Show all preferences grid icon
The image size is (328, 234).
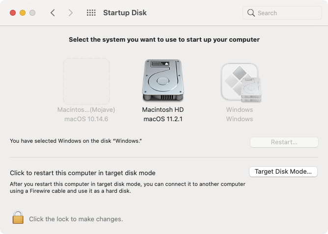coord(91,13)
